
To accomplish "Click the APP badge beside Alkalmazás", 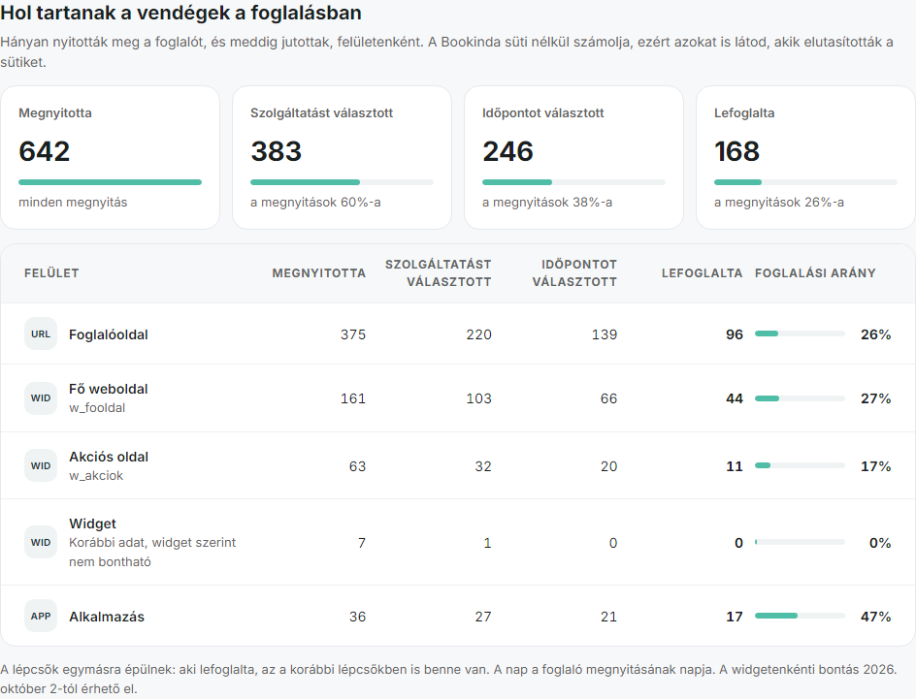I will click(41, 617).
